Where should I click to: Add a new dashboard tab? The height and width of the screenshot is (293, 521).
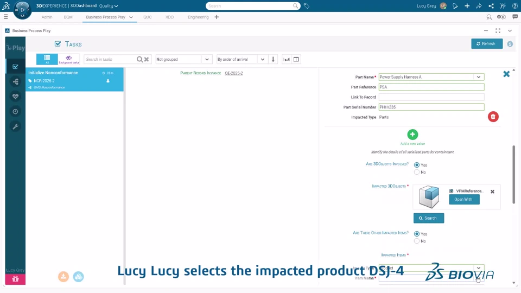pyautogui.click(x=217, y=17)
